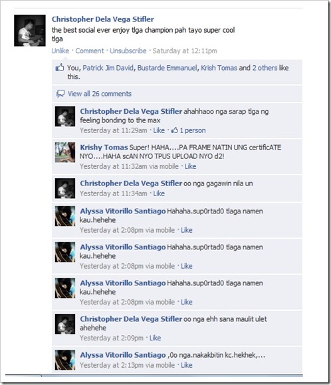331x385 pixels.
Task: Click the comment bubble icon
Action: pos(60,94)
